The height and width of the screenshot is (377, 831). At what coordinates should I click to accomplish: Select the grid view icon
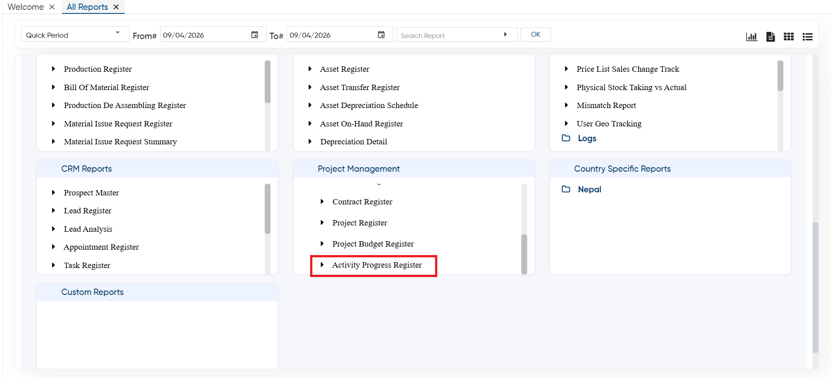[789, 37]
